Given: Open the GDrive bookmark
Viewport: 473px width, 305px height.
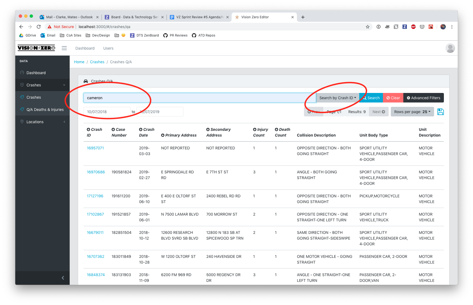Looking at the screenshot, I should pos(27,35).
